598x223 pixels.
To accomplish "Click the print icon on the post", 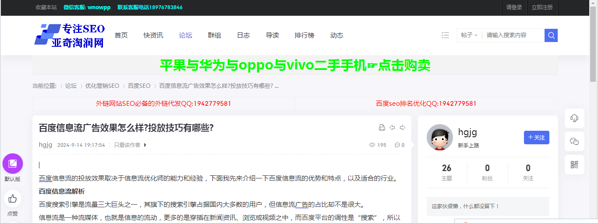I will (382, 128).
